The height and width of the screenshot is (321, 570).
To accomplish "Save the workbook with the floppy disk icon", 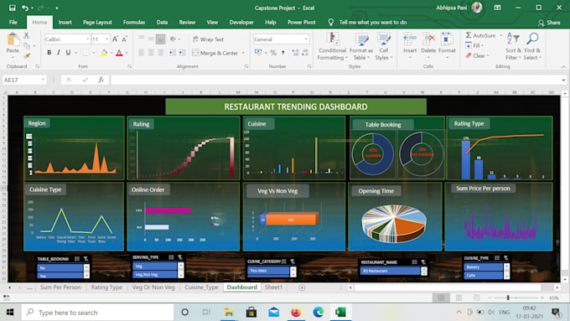I will [12, 8].
